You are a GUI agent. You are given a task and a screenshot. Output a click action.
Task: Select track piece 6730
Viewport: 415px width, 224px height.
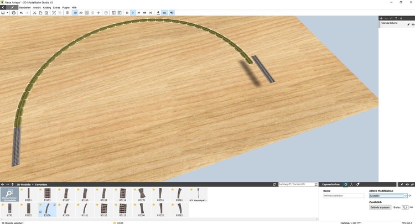tap(9, 210)
